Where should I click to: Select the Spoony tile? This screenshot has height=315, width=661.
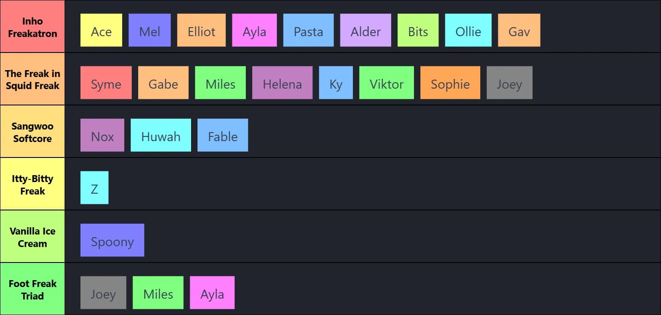coord(112,240)
